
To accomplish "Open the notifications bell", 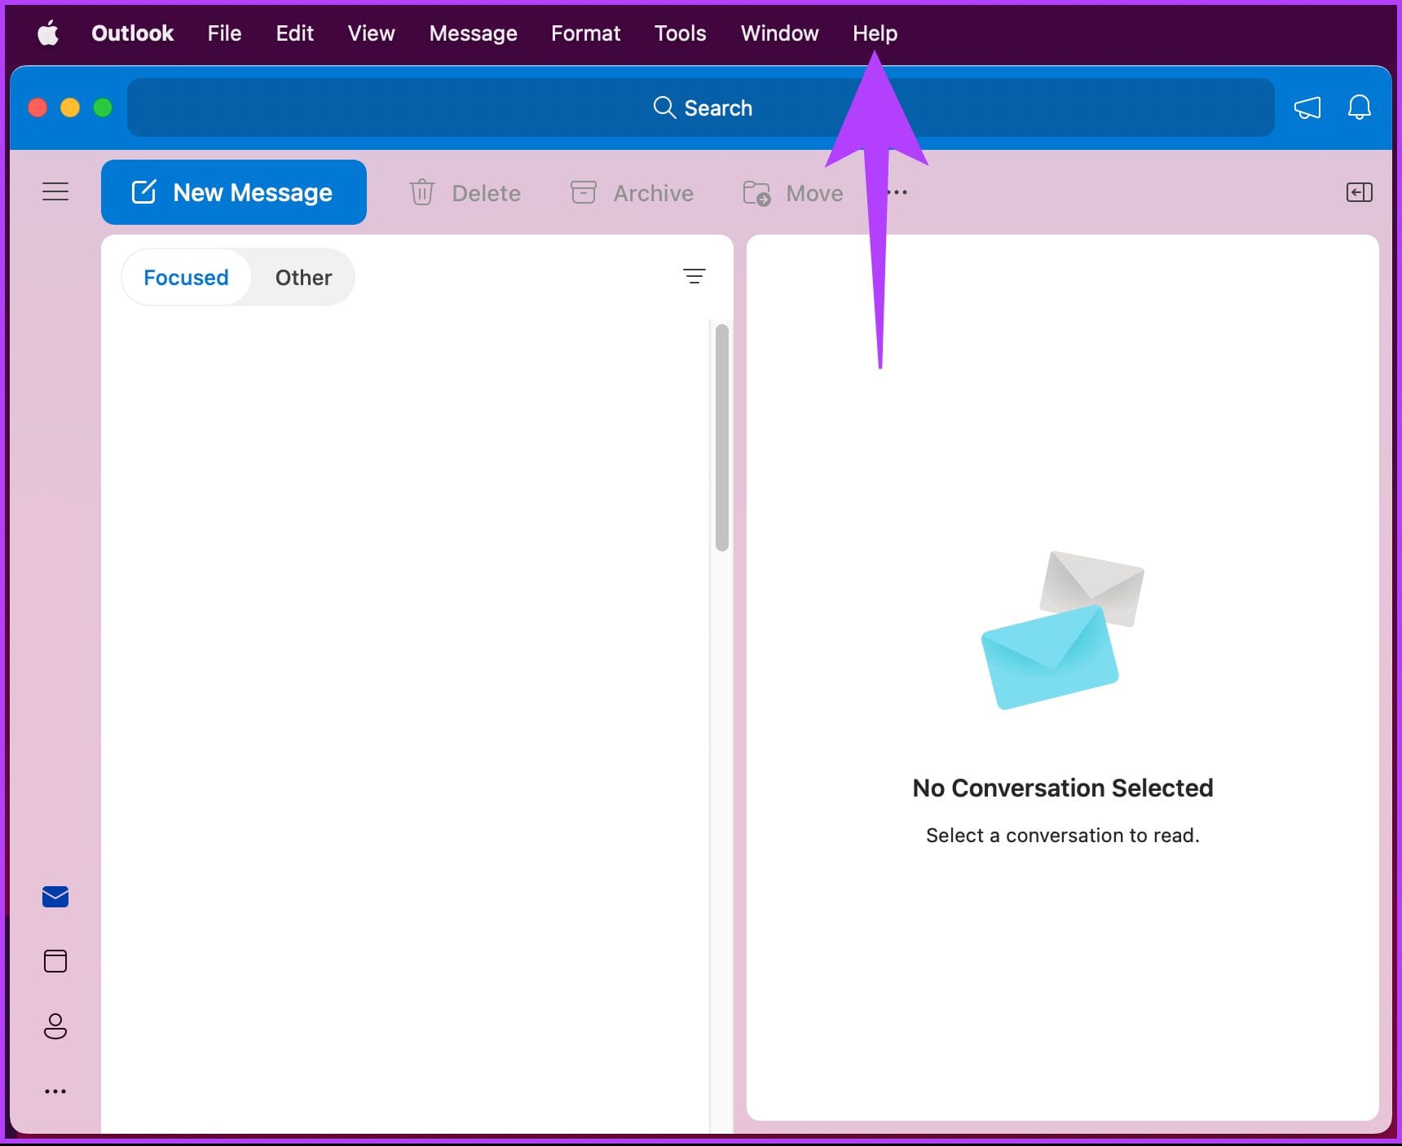I will coord(1359,108).
